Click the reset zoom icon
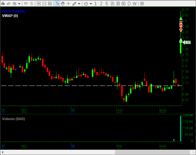This screenshot has width=196, height=155. 50,4
